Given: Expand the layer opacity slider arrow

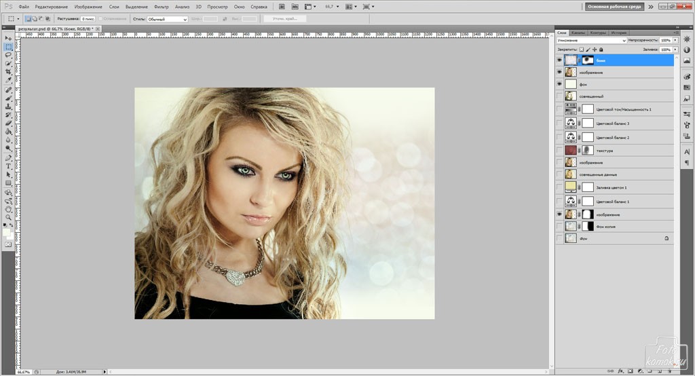Looking at the screenshot, I should [675, 41].
